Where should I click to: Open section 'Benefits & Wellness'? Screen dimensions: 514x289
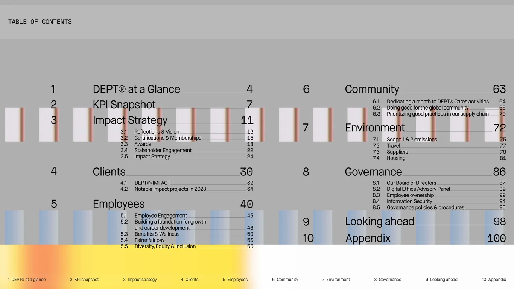pos(157,234)
